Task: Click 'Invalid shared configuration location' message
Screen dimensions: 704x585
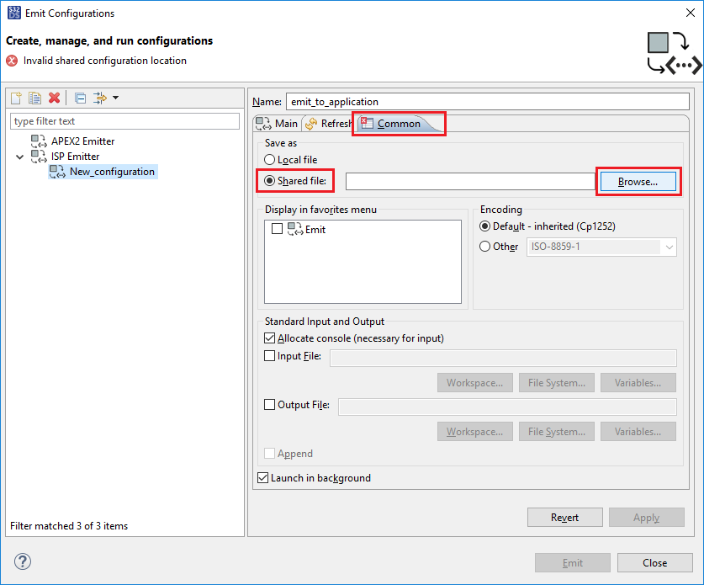Action: point(105,61)
